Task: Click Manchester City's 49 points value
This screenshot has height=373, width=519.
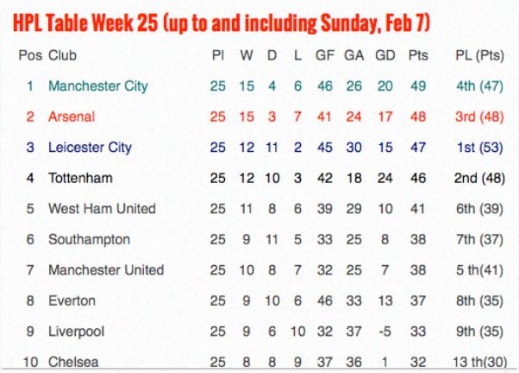Action: coord(418,86)
